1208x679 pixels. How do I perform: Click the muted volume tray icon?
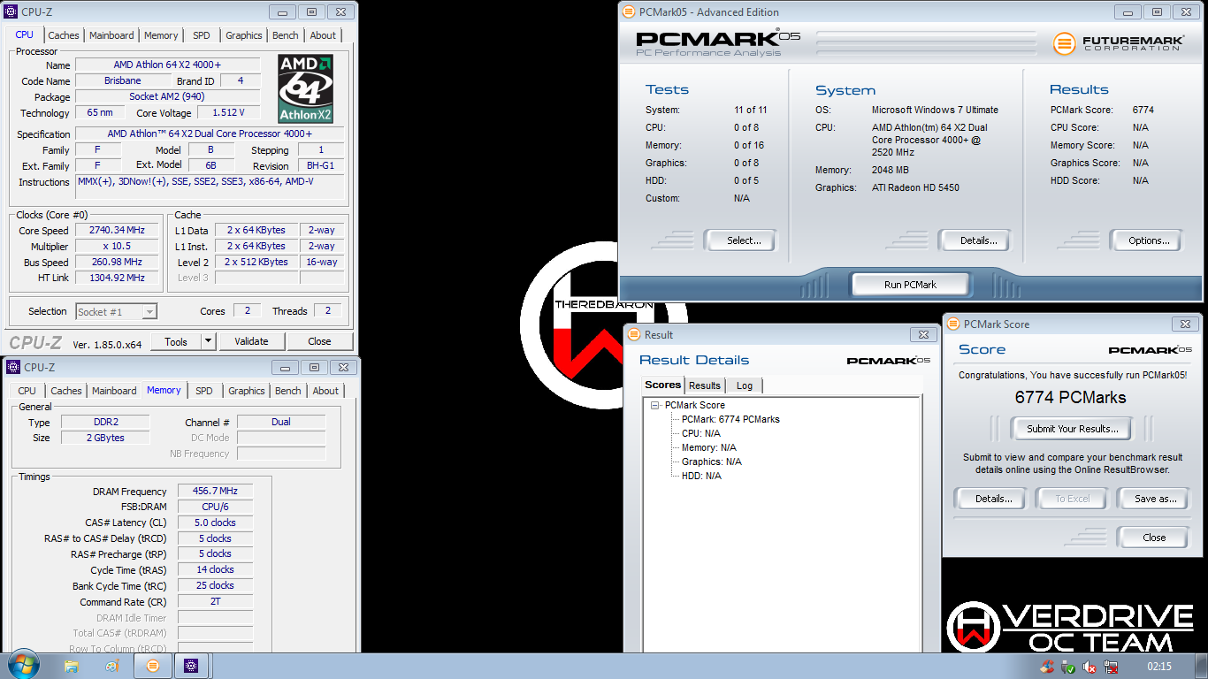point(1090,667)
